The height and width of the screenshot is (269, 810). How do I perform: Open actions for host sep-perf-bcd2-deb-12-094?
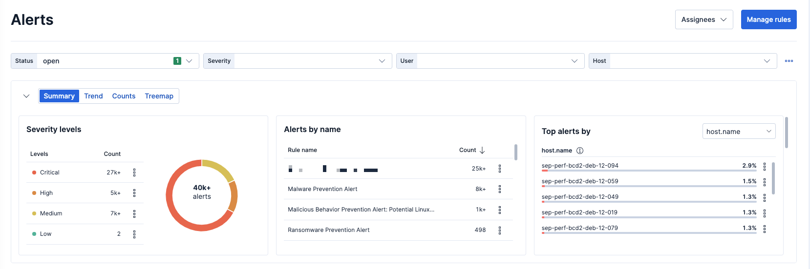[x=765, y=166]
